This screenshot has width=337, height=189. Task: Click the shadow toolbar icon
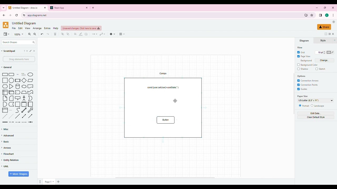(x=86, y=34)
